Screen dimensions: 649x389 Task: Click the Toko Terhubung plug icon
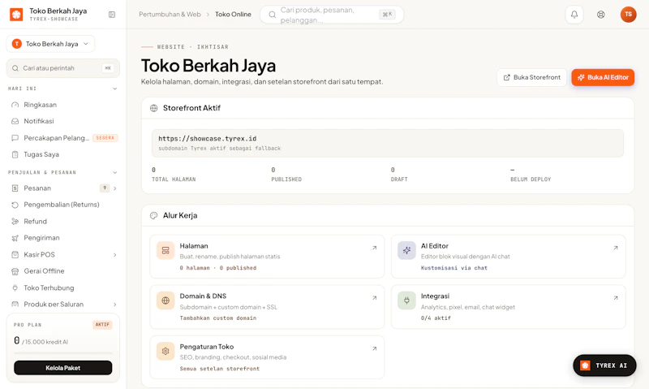pyautogui.click(x=15, y=288)
